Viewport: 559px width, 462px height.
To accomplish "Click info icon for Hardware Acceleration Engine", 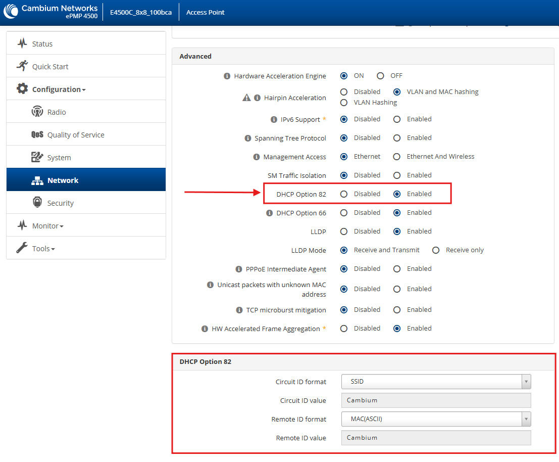I will click(227, 76).
